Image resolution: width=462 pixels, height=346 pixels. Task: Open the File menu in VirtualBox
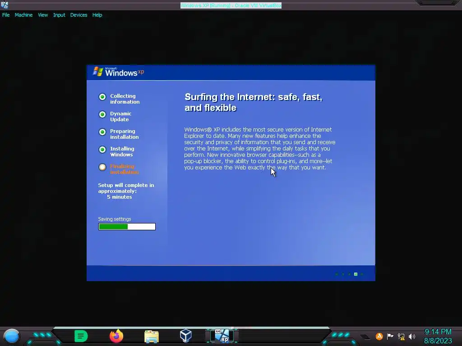click(x=6, y=15)
